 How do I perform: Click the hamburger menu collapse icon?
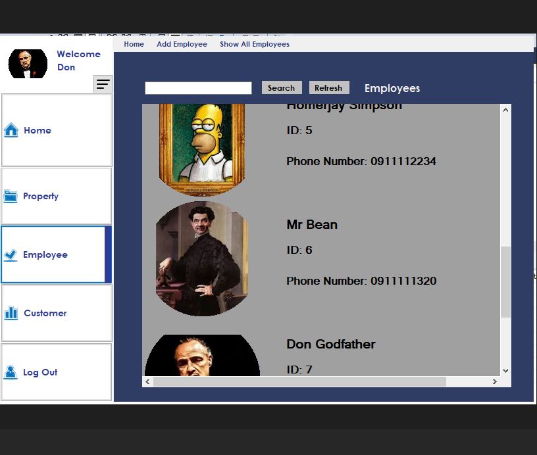pos(103,84)
